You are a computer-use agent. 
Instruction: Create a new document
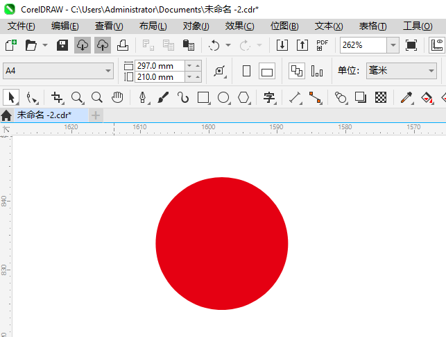point(11,45)
